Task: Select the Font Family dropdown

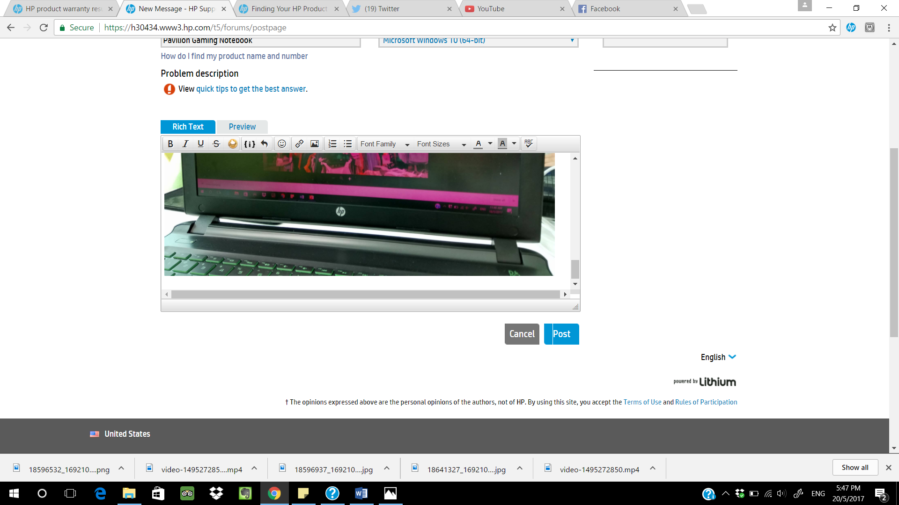Action: (x=383, y=144)
